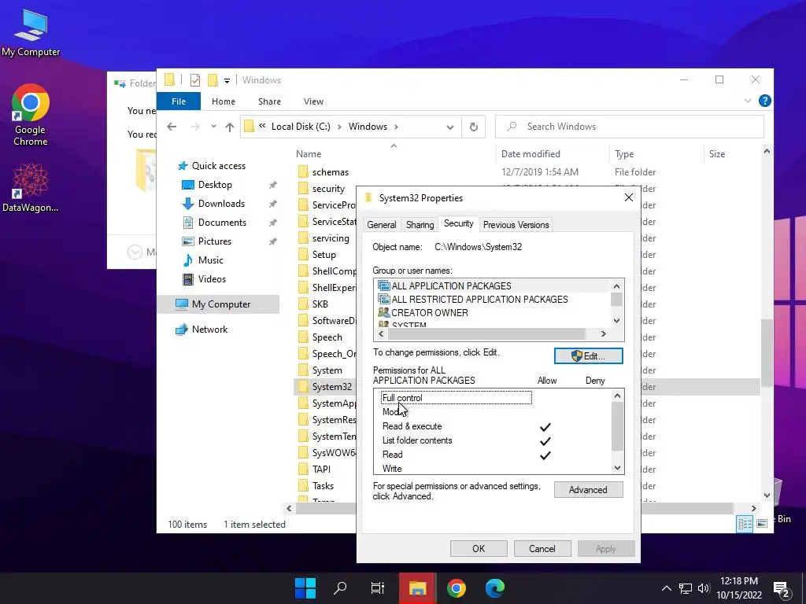The image size is (806, 604).
Task: Open recent locations dropdown arrow
Action: pos(213,127)
